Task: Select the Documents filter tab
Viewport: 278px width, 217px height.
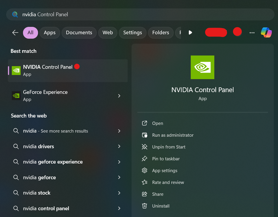Action: pos(79,33)
